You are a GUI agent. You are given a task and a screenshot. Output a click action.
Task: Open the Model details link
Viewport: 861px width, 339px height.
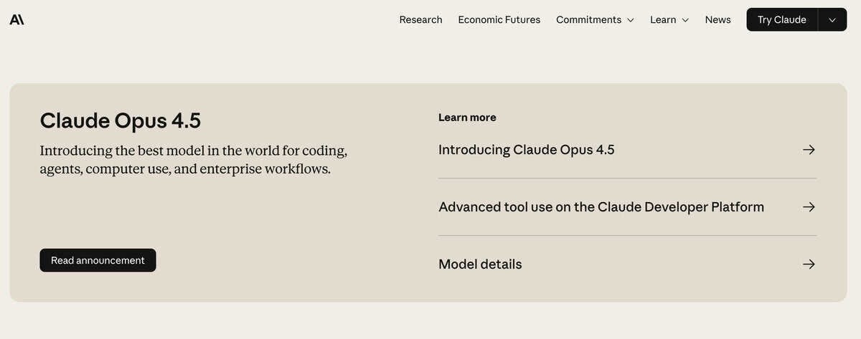point(480,264)
